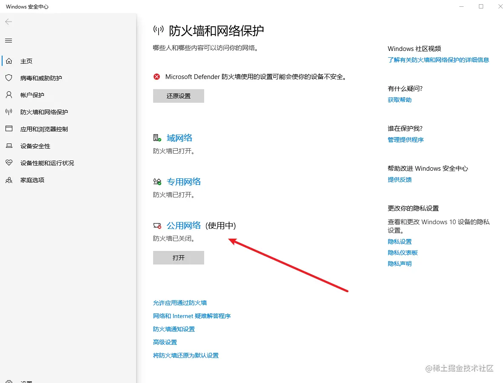Click the 提供反馈 link
504x383 pixels.
pyautogui.click(x=399, y=180)
